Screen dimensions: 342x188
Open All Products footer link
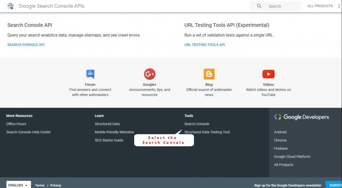tap(284, 165)
